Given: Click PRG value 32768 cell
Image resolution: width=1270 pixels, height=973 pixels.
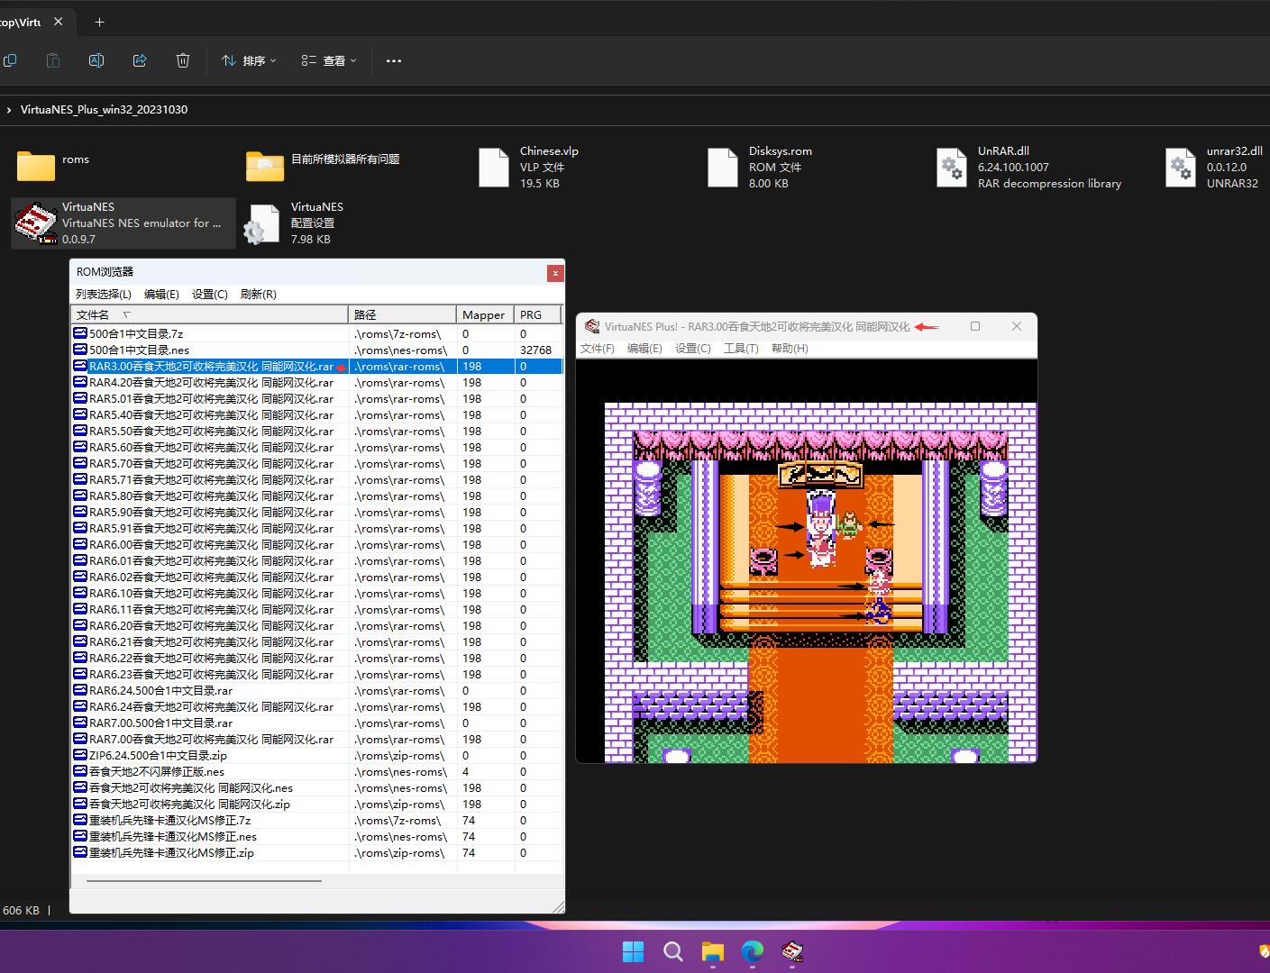Looking at the screenshot, I should [x=535, y=350].
